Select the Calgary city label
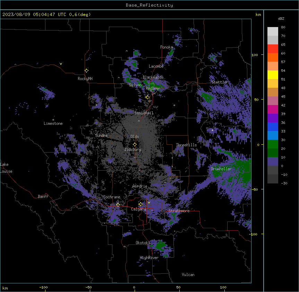Viewport: 299px width, 292px height. pos(139,209)
